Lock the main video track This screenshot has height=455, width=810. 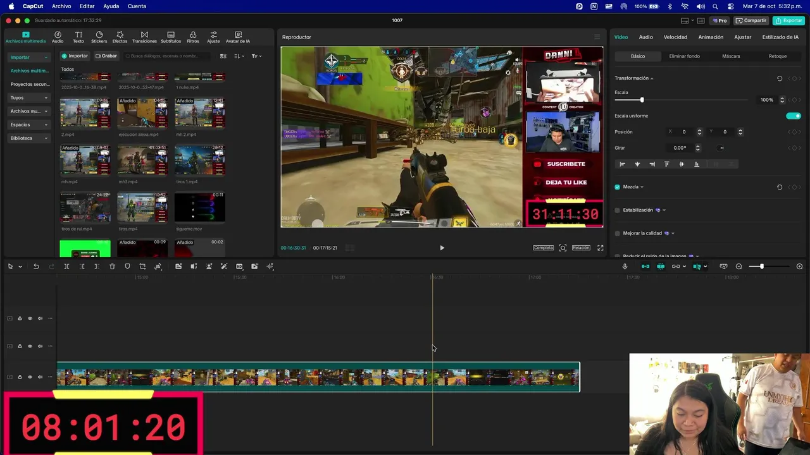[20, 377]
